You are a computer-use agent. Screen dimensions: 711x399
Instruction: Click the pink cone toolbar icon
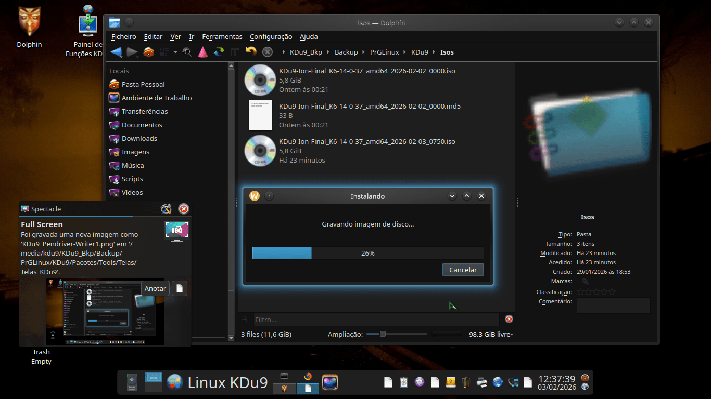coord(202,52)
